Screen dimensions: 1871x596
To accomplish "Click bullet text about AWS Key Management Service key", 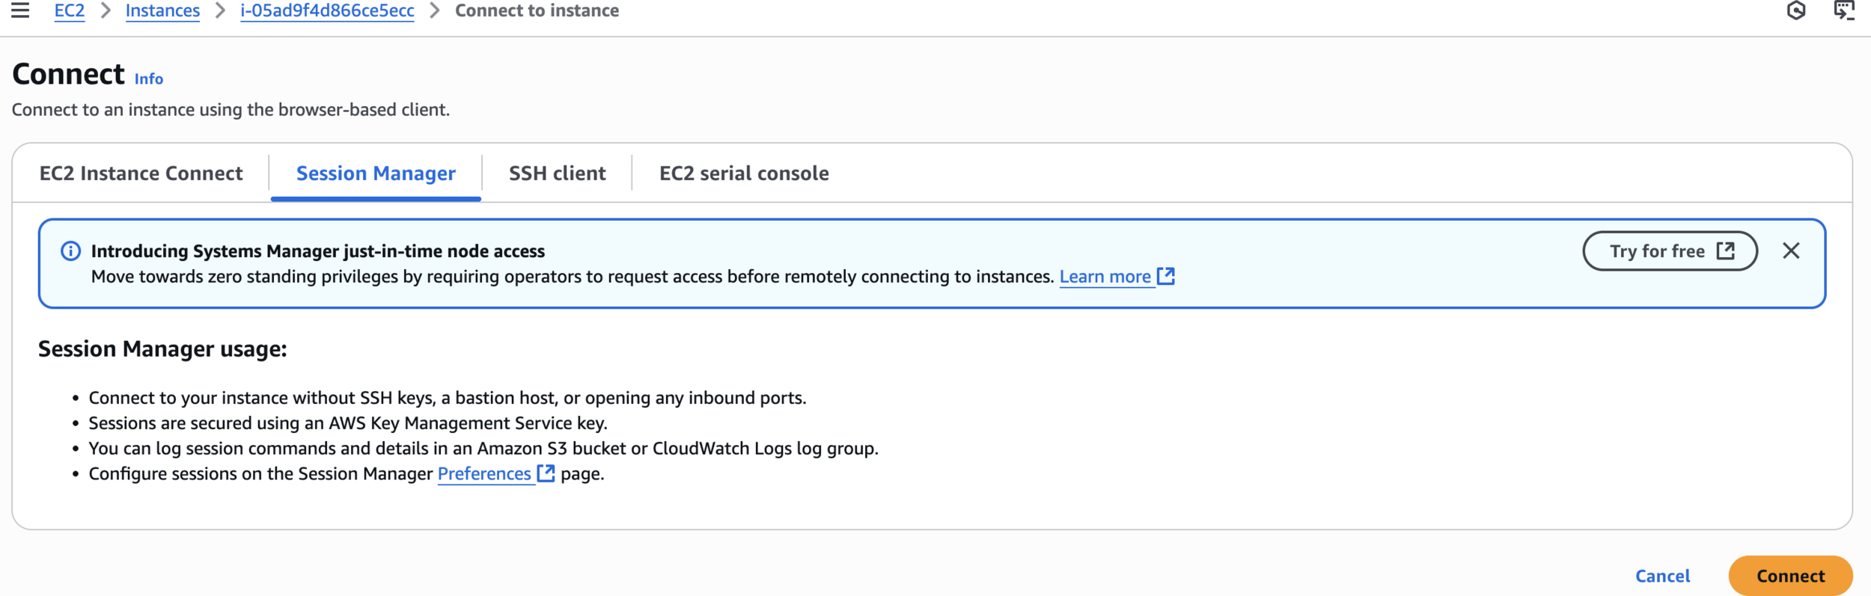I will pyautogui.click(x=348, y=423).
